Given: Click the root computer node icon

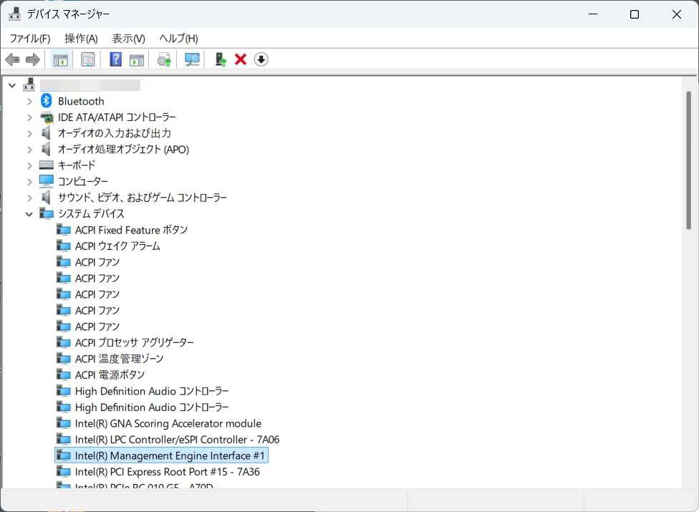Looking at the screenshot, I should [x=29, y=84].
